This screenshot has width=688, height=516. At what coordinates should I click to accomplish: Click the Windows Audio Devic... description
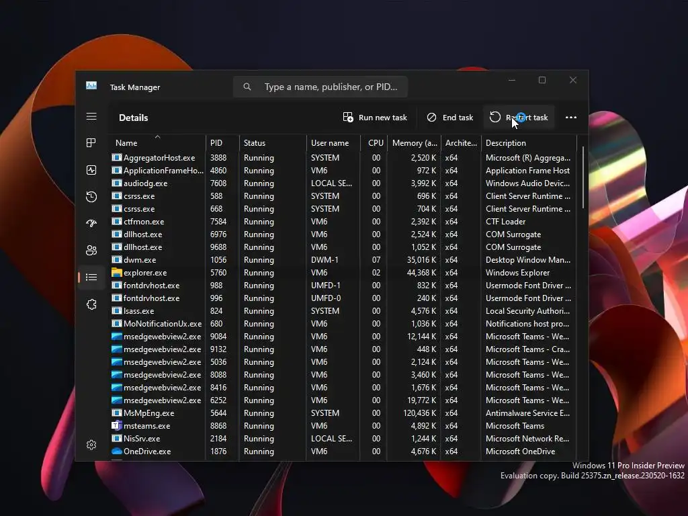(528, 183)
